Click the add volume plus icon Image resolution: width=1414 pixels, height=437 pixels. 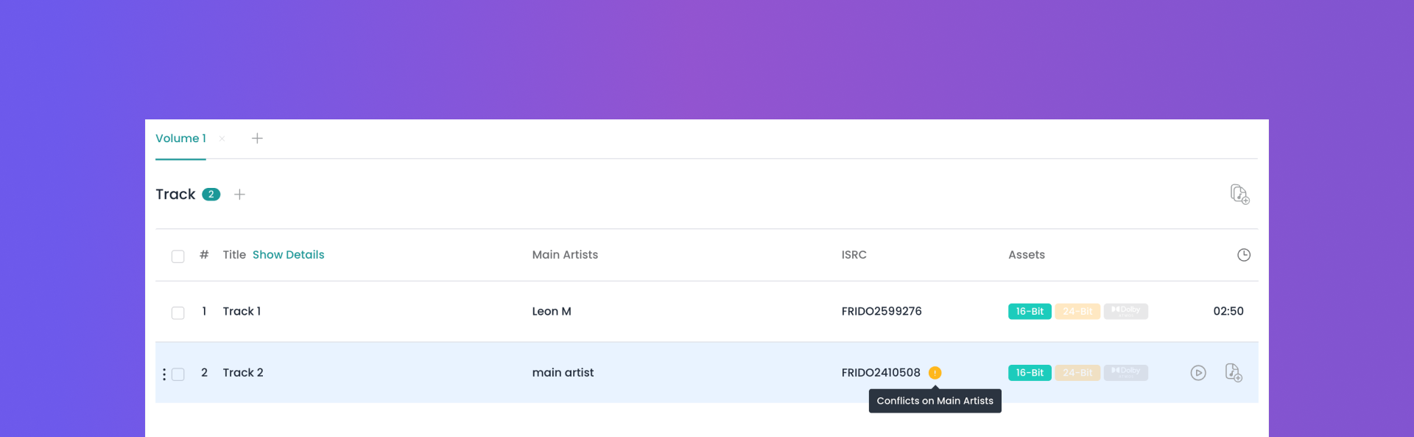coord(257,139)
